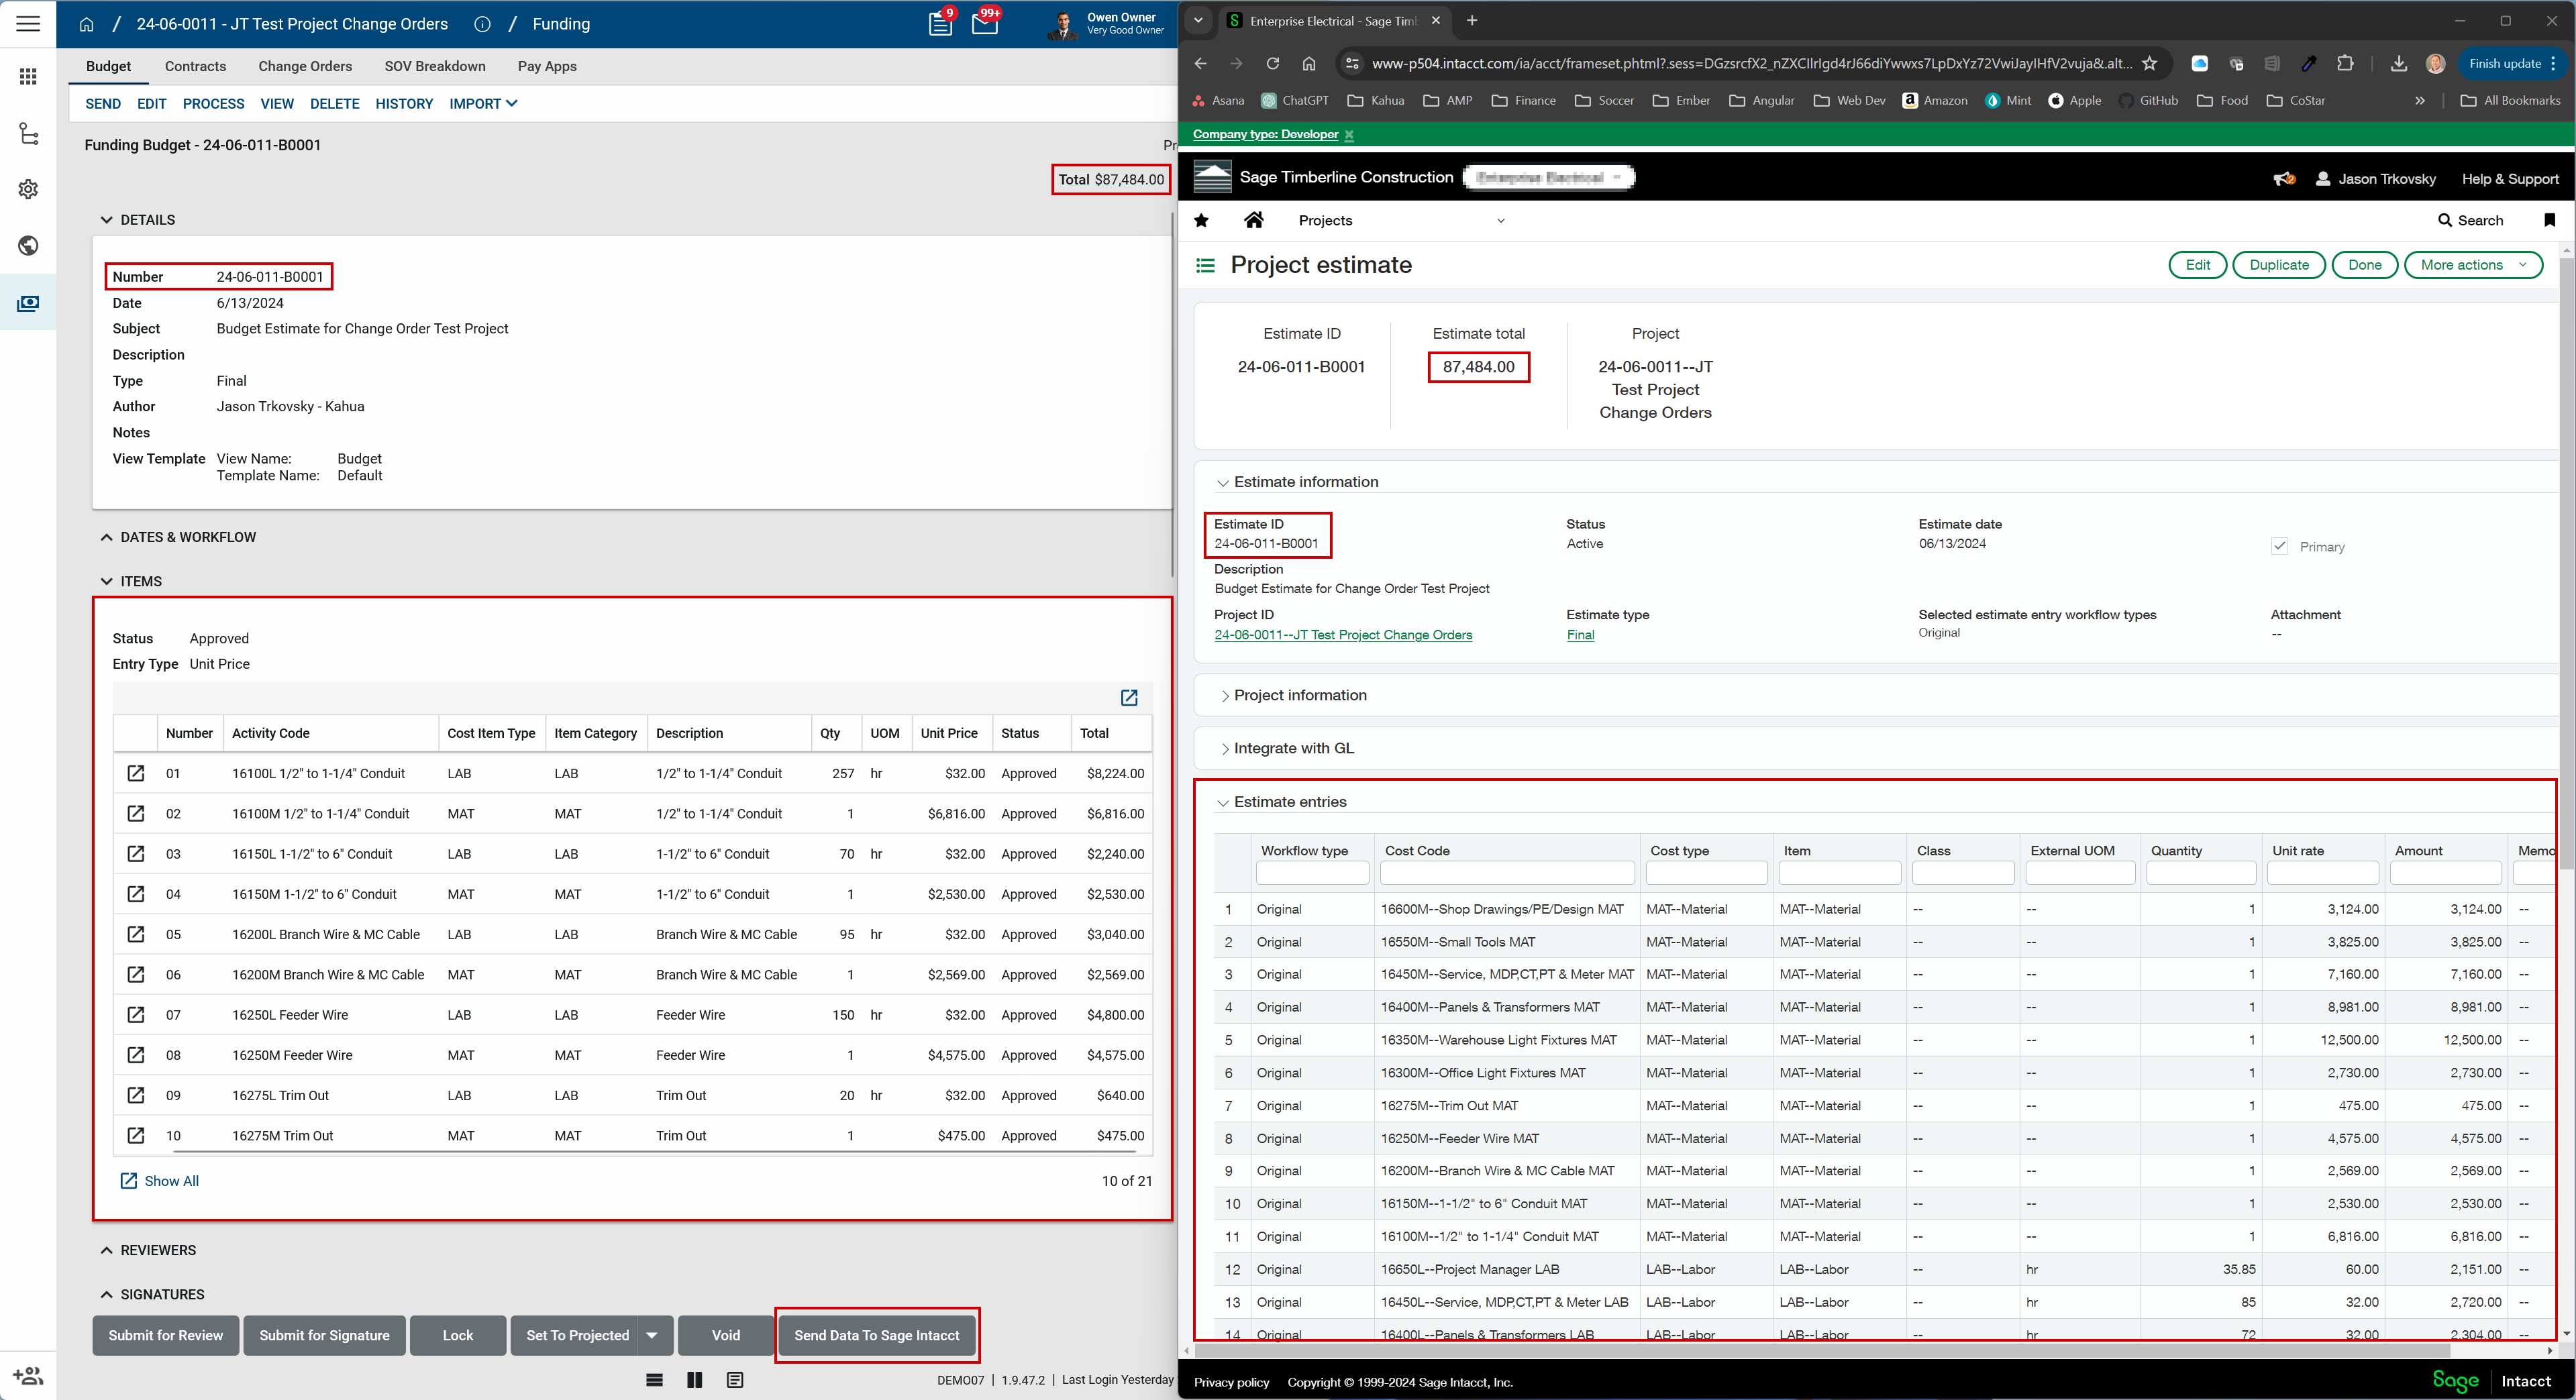Click the hamburger menu icon

coord(28,23)
